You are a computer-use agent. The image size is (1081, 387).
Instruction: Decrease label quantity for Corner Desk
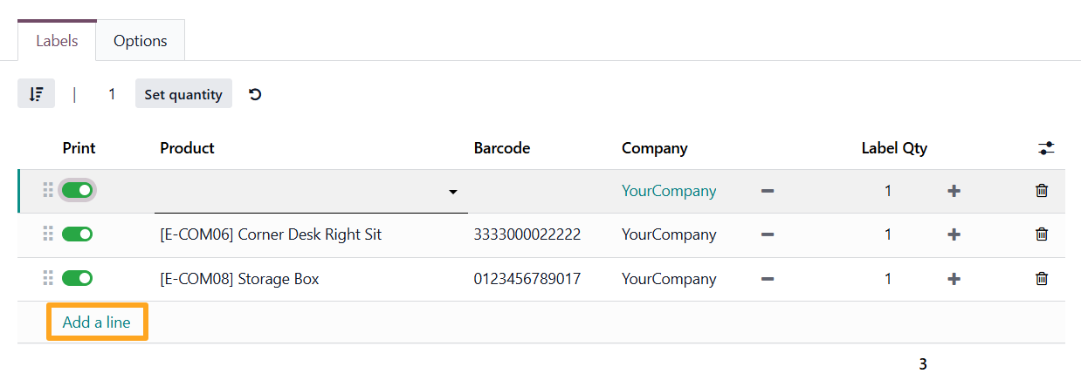[767, 234]
